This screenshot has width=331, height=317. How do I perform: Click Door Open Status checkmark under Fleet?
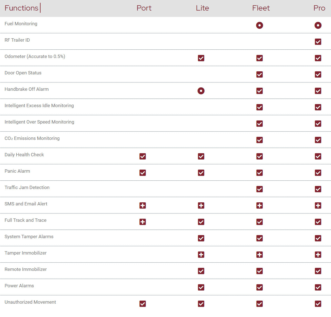point(259,74)
